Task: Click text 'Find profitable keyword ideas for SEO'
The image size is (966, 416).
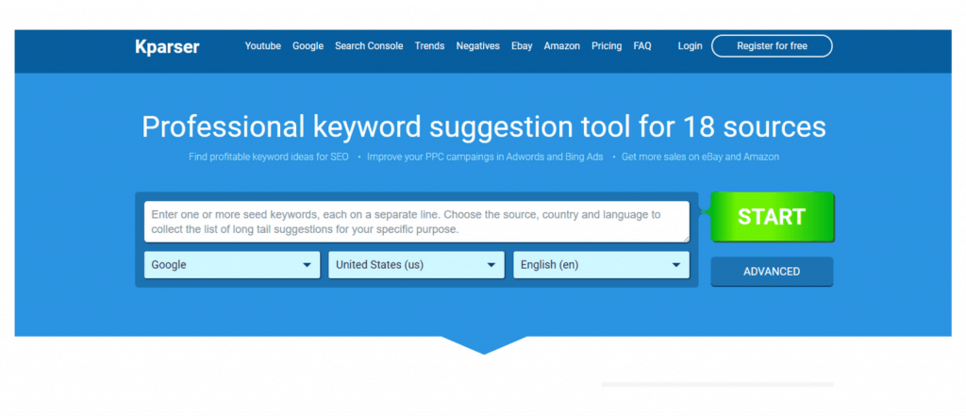Action: click(269, 158)
